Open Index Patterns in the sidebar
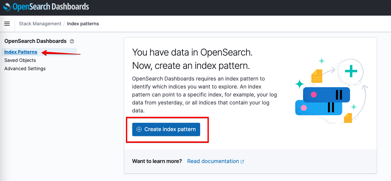The width and height of the screenshot is (391, 181). click(x=21, y=52)
